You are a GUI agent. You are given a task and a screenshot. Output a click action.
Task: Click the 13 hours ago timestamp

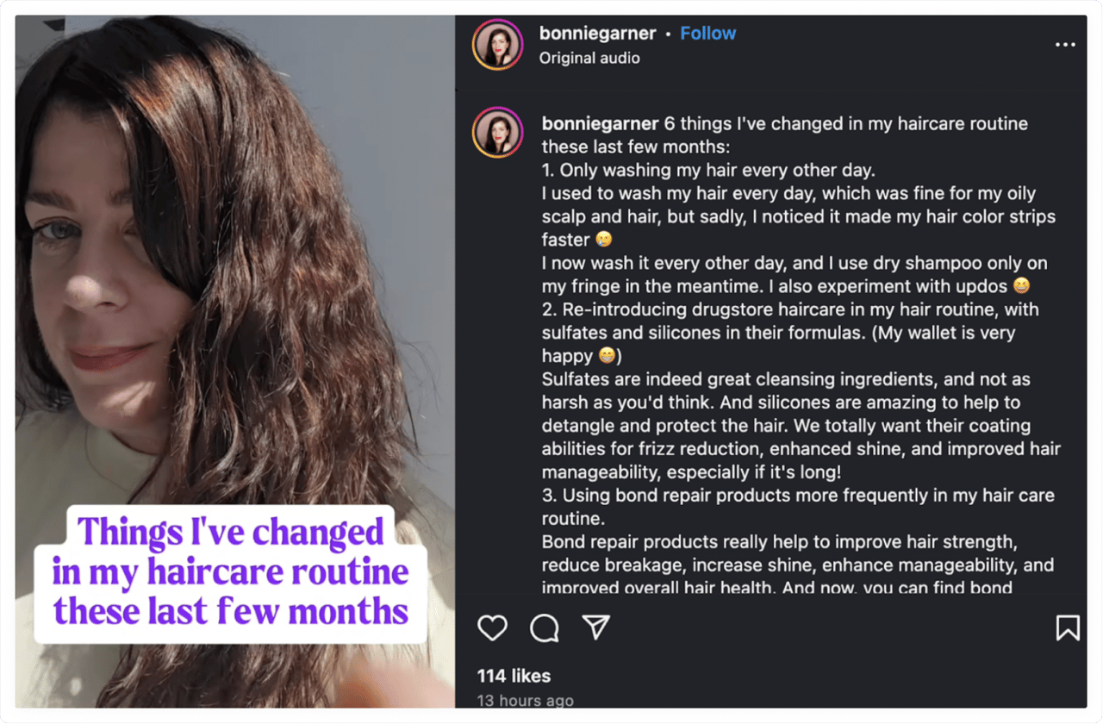[526, 701]
